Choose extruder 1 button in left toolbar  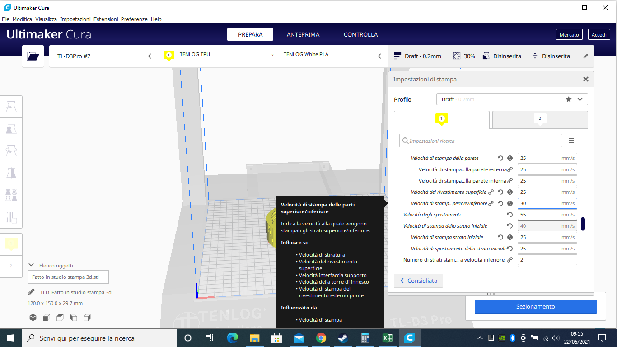[11, 244]
